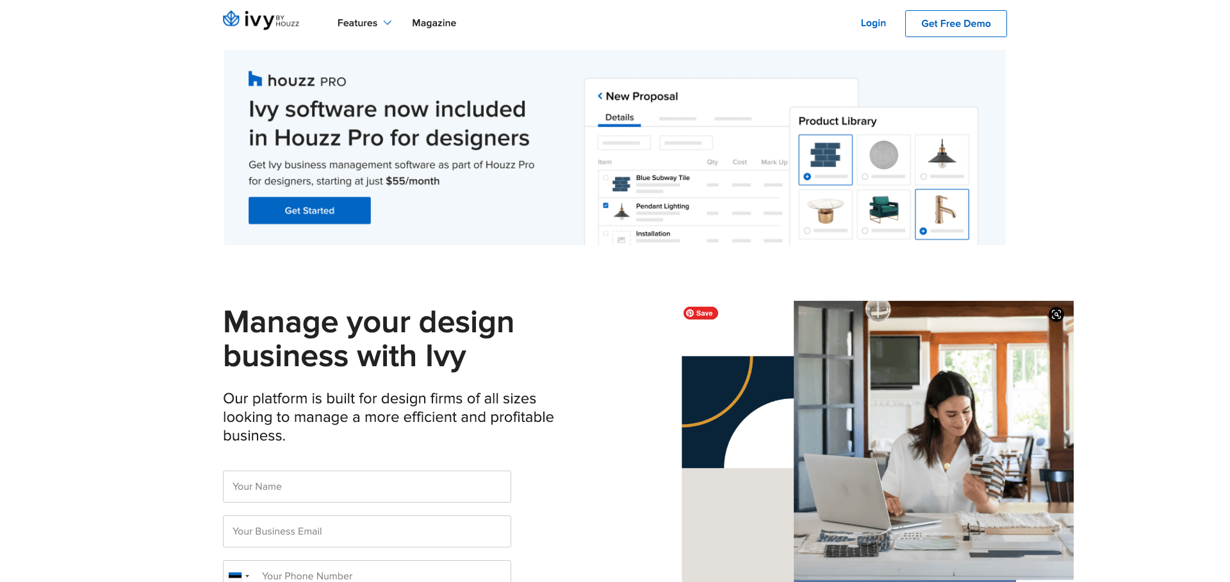Click the back chevron beside New Proposal
The width and height of the screenshot is (1230, 582).
coord(600,96)
